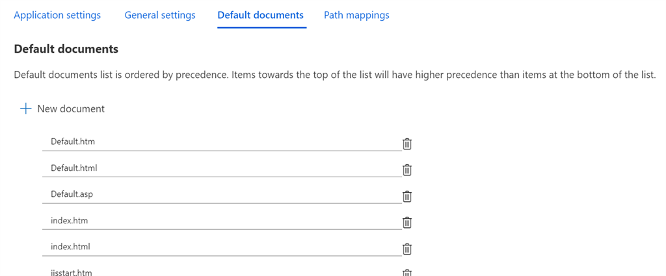Screen dimensions: 666x276
Task: Focus the Default.asp input field
Action: [222, 195]
